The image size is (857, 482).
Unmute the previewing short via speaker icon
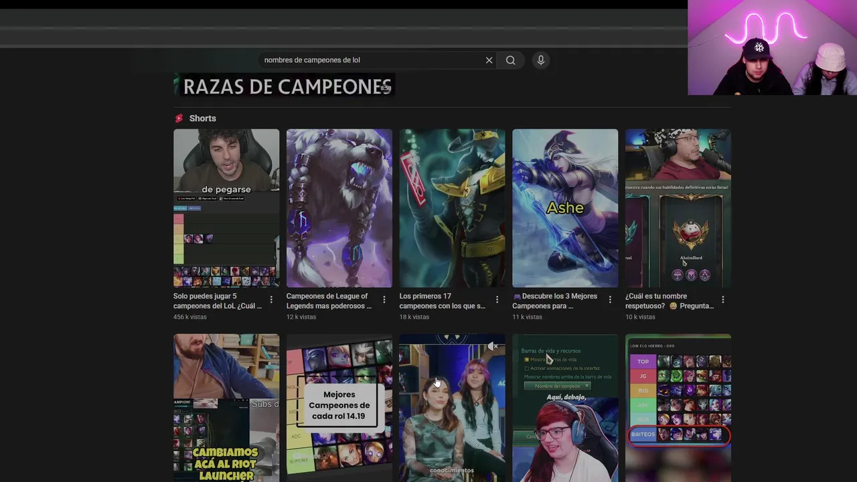(493, 346)
